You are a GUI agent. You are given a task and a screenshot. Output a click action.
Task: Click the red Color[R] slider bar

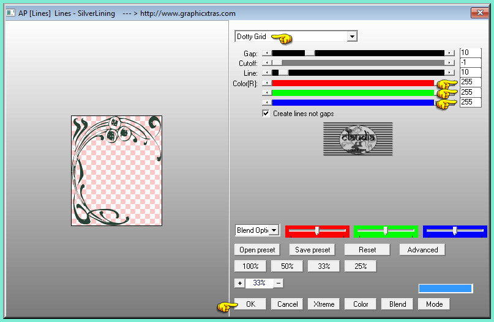(353, 83)
